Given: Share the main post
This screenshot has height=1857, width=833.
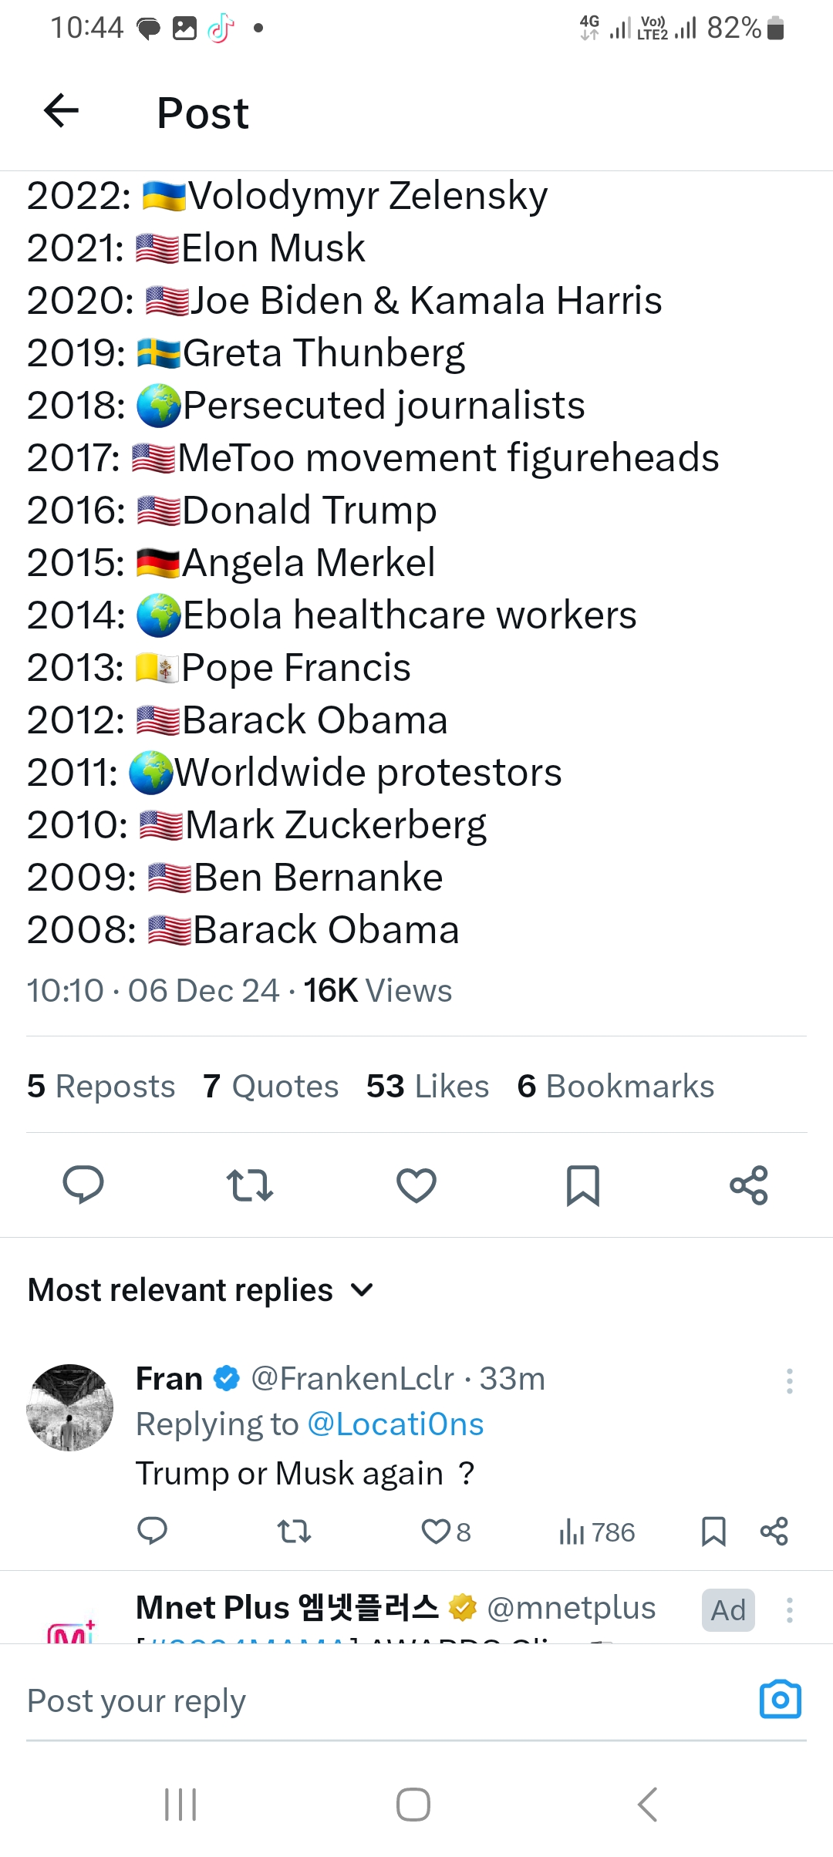Looking at the screenshot, I should [x=749, y=1185].
